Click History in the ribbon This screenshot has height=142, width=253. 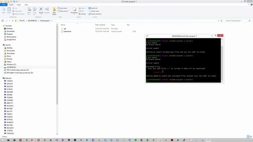pos(82,14)
